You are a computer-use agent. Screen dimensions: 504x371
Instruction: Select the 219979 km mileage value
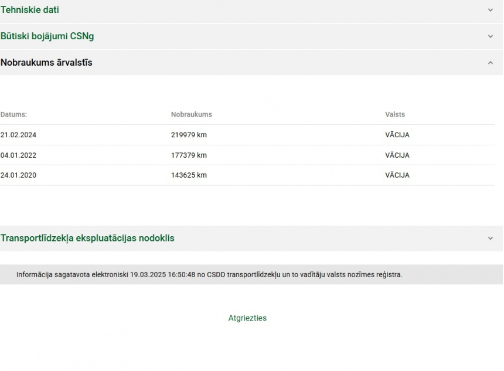tap(189, 135)
